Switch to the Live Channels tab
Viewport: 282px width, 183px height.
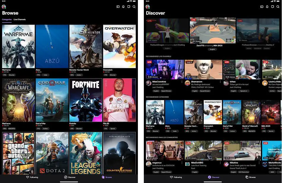tap(20, 19)
